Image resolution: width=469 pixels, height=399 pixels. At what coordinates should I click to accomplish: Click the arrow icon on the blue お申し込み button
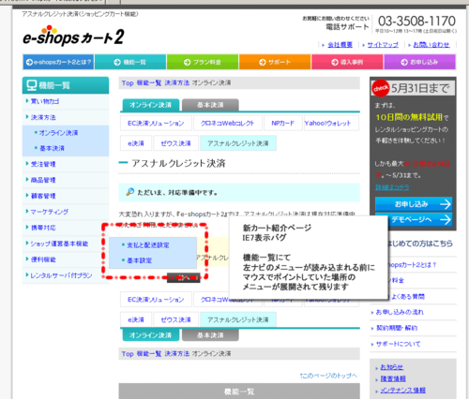446,204
